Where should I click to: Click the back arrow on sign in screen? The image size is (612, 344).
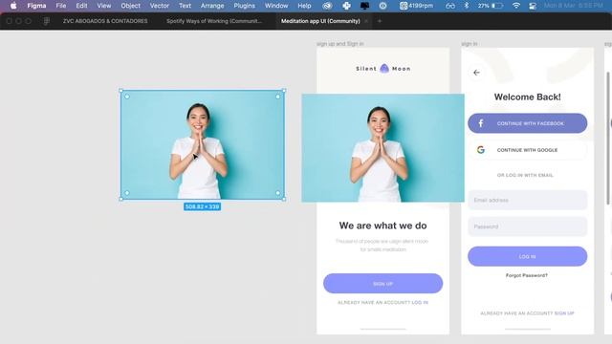click(476, 73)
